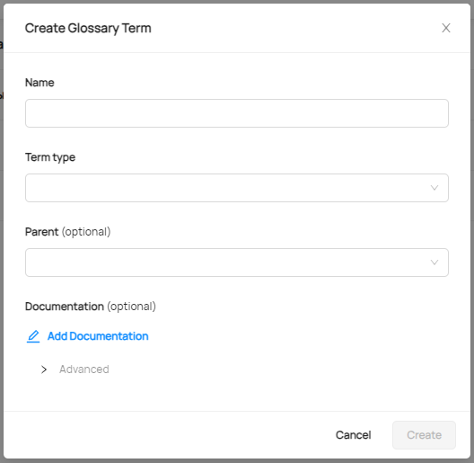Expand the Advanced section arrow

click(44, 370)
